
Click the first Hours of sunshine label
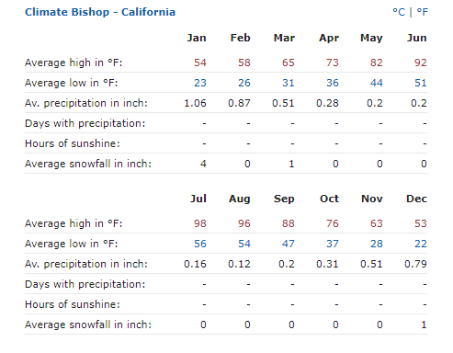(73, 143)
